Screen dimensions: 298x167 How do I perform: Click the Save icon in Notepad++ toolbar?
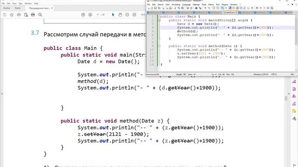pyautogui.click(x=156, y=8)
